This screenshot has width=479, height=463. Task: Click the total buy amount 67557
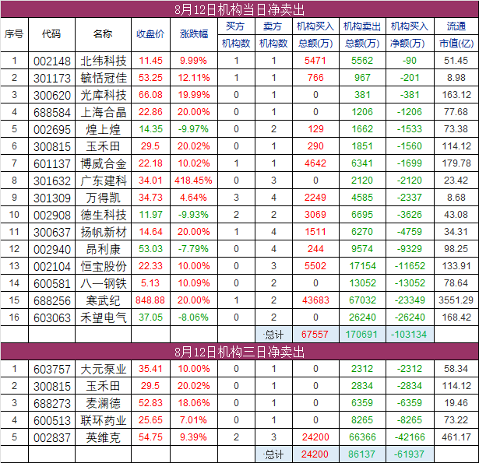click(x=315, y=334)
